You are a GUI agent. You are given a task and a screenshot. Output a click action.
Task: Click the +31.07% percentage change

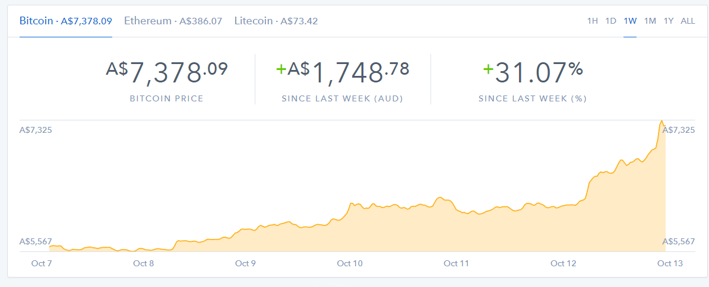(533, 72)
